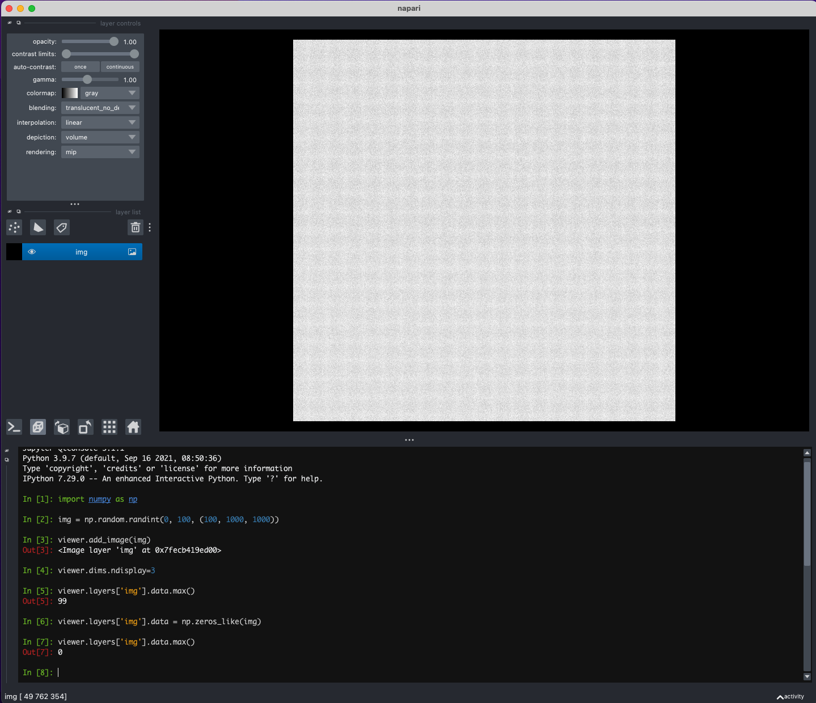This screenshot has width=816, height=703.
Task: Add a new shapes layer
Action: click(37, 227)
